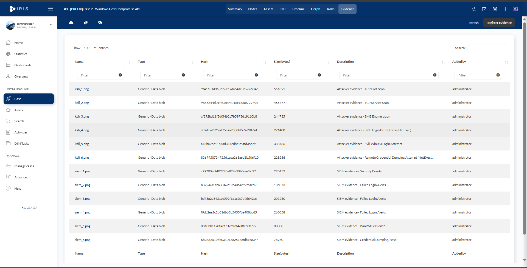
Task: Clear the Name column filter
Action: click(x=120, y=75)
